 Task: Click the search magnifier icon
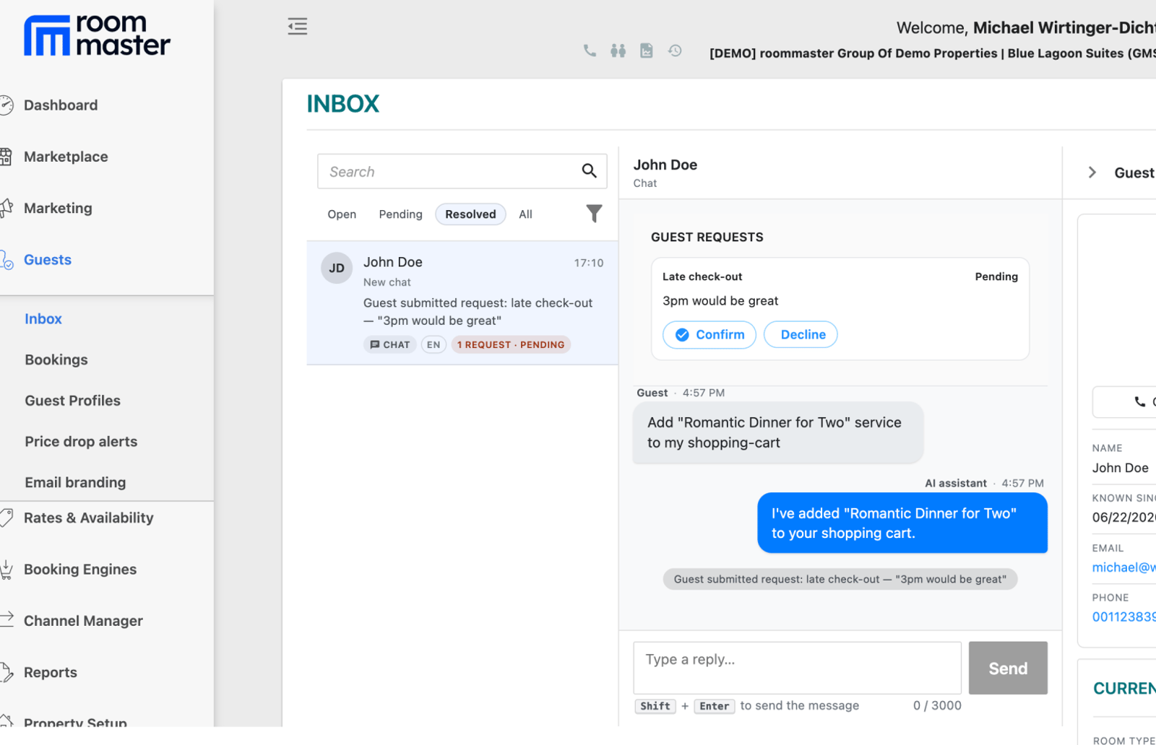click(590, 171)
